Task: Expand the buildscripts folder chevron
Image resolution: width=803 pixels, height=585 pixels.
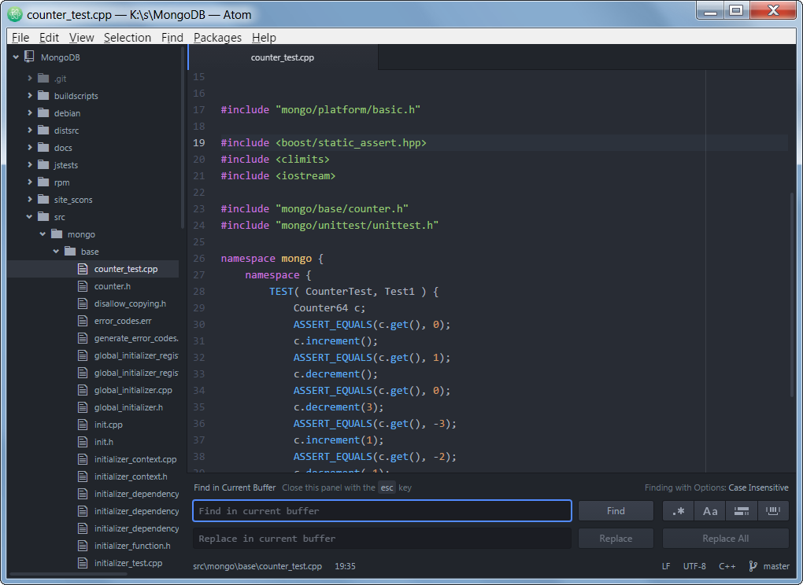Action: [x=30, y=96]
